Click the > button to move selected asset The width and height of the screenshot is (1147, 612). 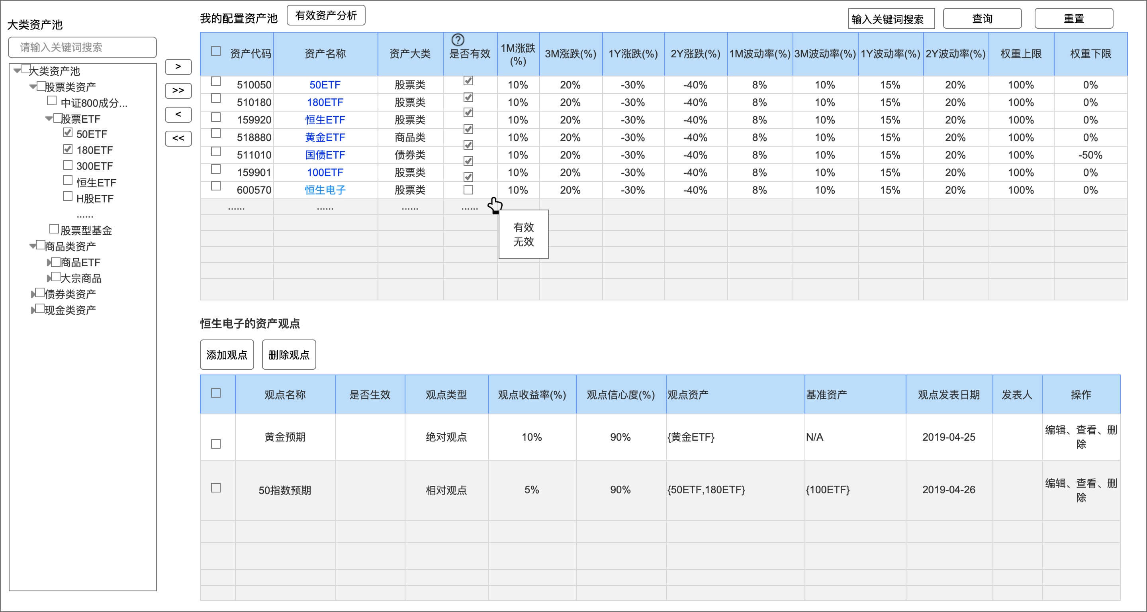(178, 67)
